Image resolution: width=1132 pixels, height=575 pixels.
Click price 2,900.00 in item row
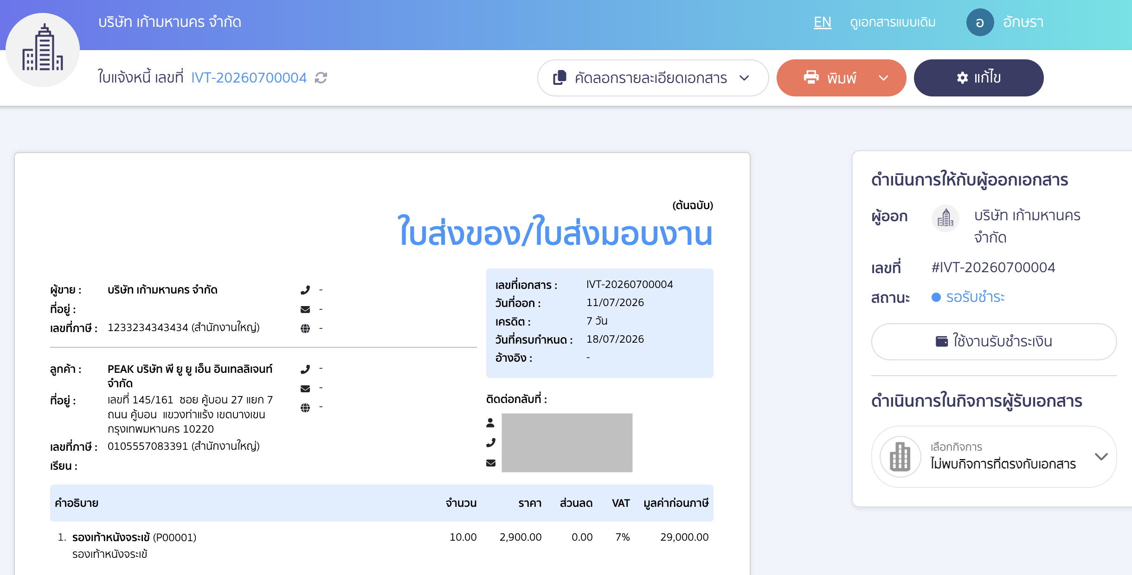[x=521, y=537]
